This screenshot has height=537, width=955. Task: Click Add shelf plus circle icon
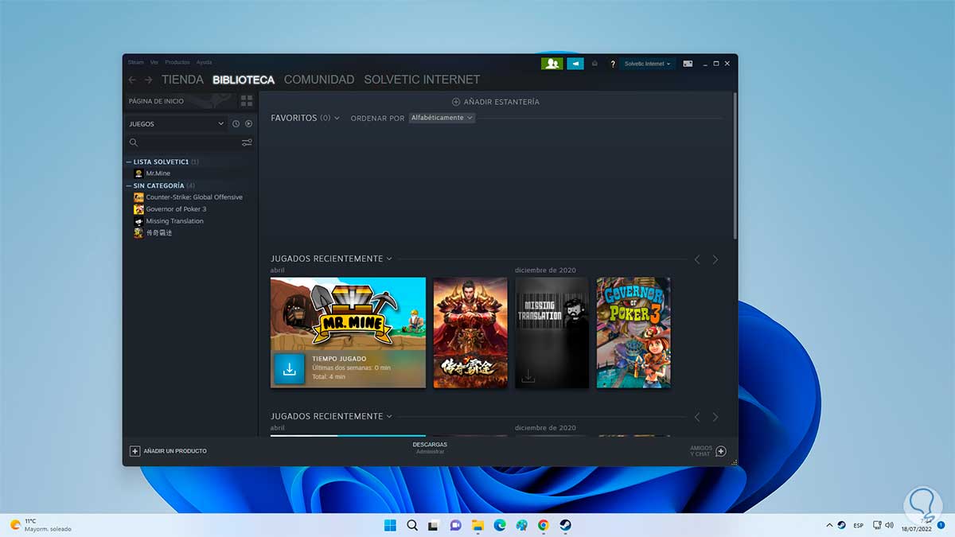pos(456,102)
